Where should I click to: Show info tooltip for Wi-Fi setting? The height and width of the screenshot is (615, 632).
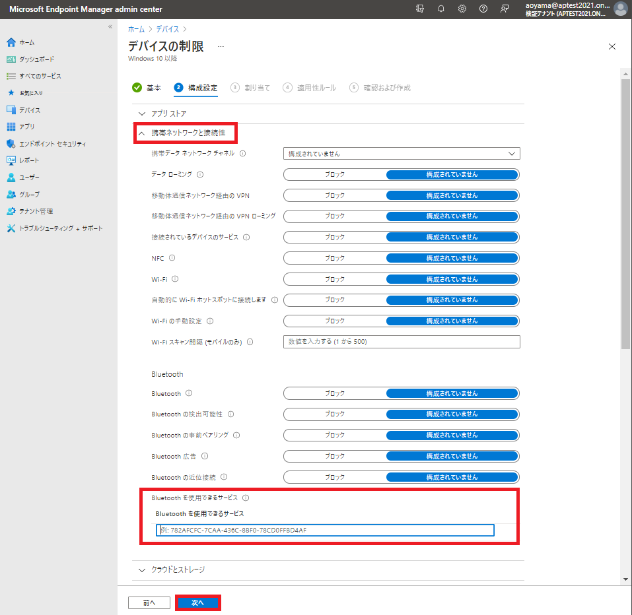pos(175,278)
